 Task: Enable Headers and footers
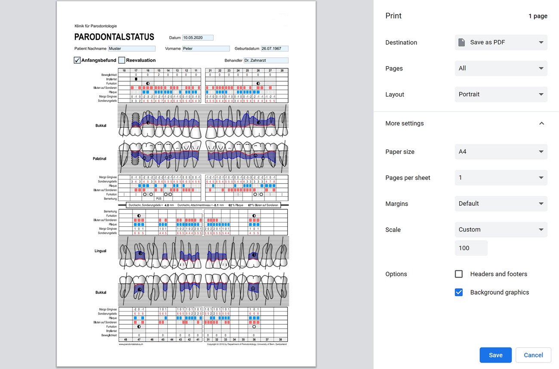click(x=458, y=274)
